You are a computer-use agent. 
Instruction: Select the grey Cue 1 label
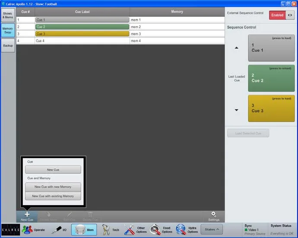[x=82, y=20]
